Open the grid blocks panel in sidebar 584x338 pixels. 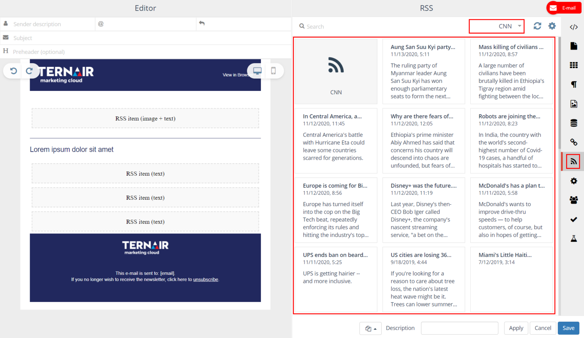574,65
